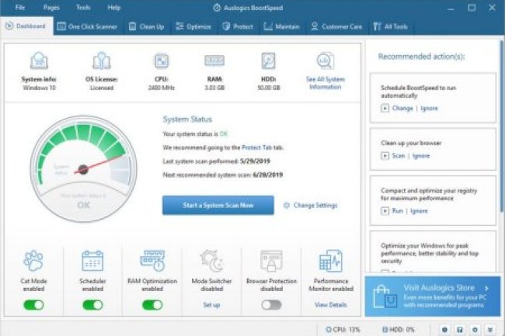Enable the Browser Protection toggle

click(x=271, y=305)
